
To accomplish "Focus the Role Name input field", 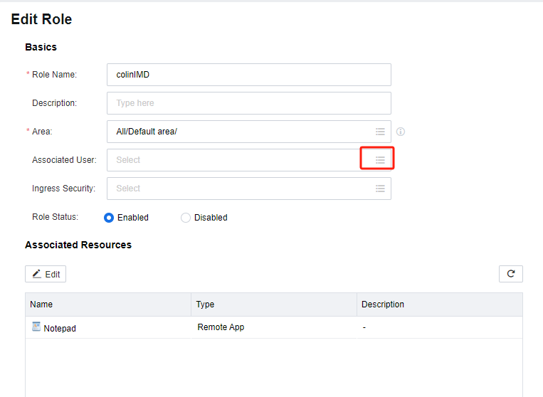I will point(248,75).
